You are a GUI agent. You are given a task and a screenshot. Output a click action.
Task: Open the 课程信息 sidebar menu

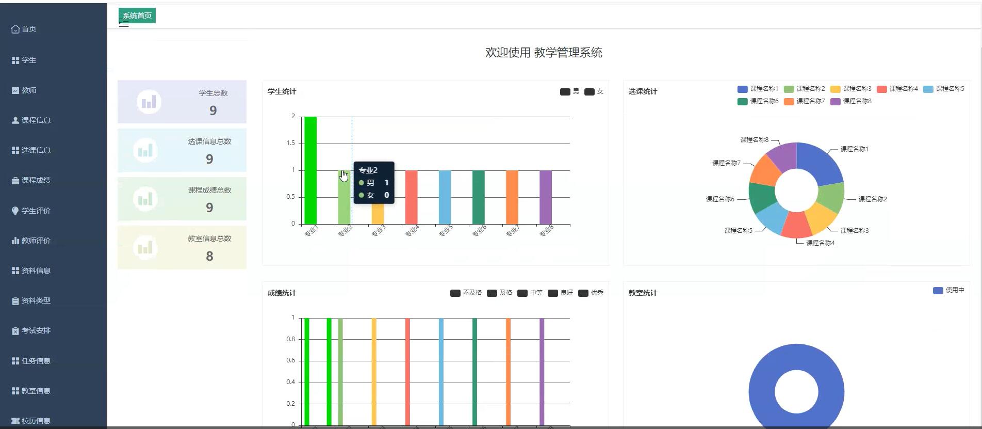54,120
